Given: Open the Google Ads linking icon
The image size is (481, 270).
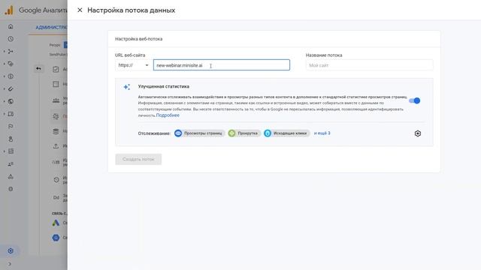Looking at the screenshot, I should [x=56, y=223].
